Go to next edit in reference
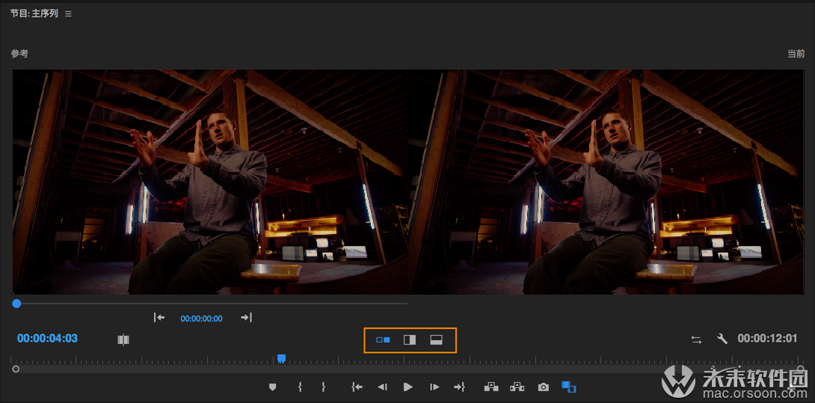This screenshot has width=815, height=403. click(247, 317)
